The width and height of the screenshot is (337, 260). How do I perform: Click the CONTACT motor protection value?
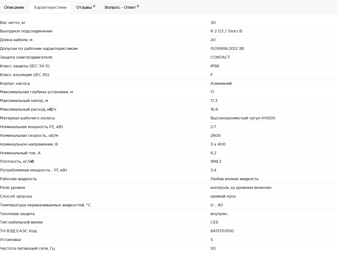click(x=220, y=57)
